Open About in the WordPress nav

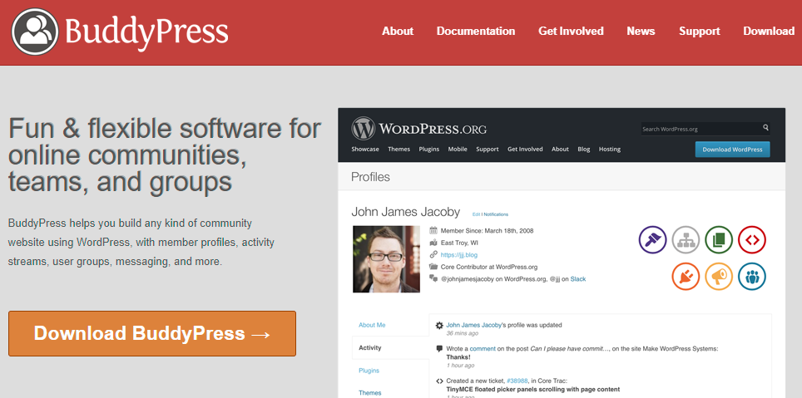(560, 150)
